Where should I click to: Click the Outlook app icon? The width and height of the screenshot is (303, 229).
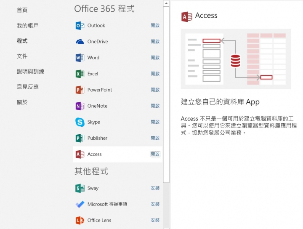click(x=80, y=26)
